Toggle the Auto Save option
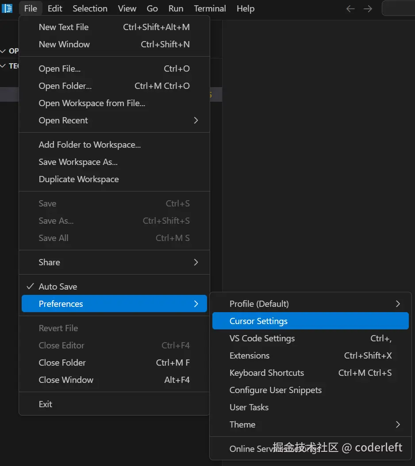415x466 pixels. pyautogui.click(x=58, y=286)
